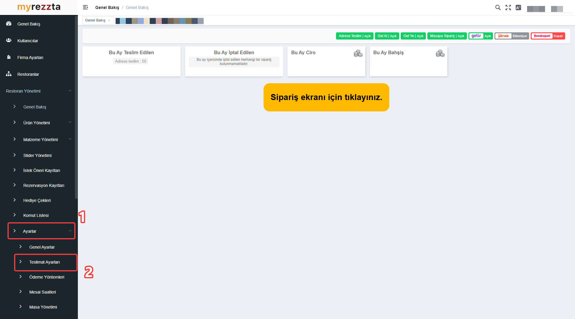Open Kullanıcılar users icon in sidebar
The image size is (575, 319).
coord(9,40)
